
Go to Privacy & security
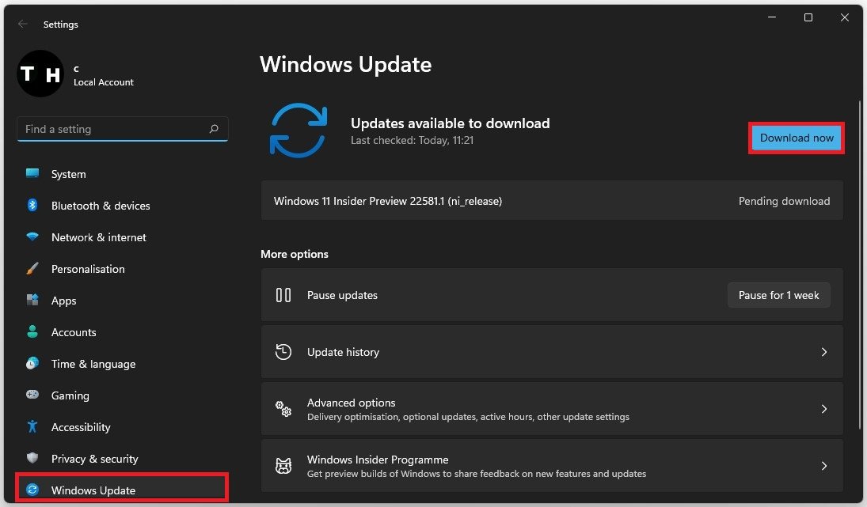coord(94,459)
